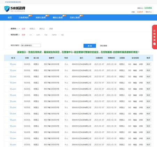The image size is (157, 147).
Task: Go to the 已备案域名 navigation tab
Action: point(24,17)
